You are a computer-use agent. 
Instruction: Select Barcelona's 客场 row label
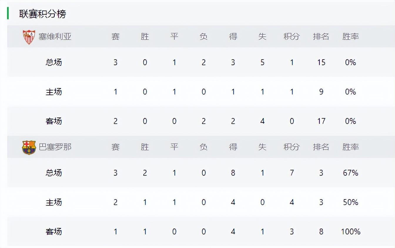click(54, 232)
